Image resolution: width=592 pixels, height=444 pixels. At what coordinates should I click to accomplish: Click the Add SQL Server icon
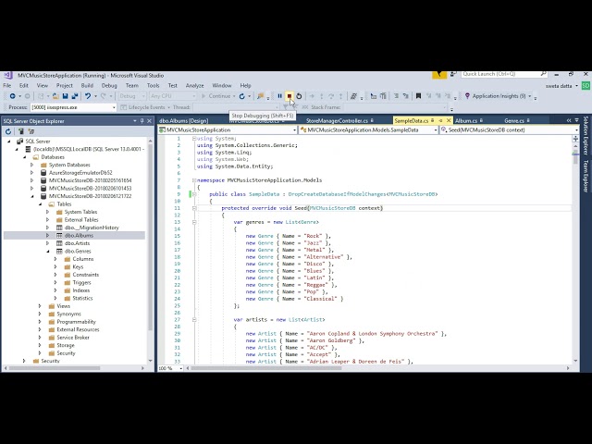[21, 130]
